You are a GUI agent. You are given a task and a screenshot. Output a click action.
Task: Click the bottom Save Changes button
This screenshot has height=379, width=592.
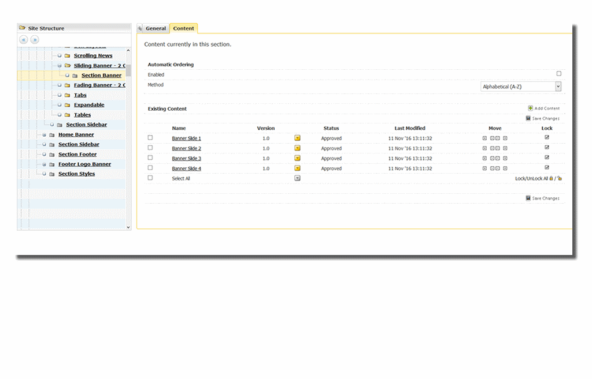point(542,198)
